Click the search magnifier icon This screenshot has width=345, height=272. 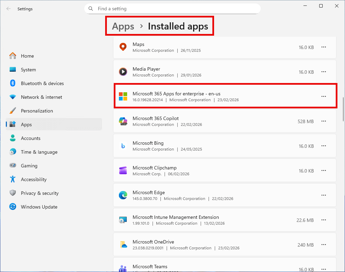pyautogui.click(x=91, y=9)
